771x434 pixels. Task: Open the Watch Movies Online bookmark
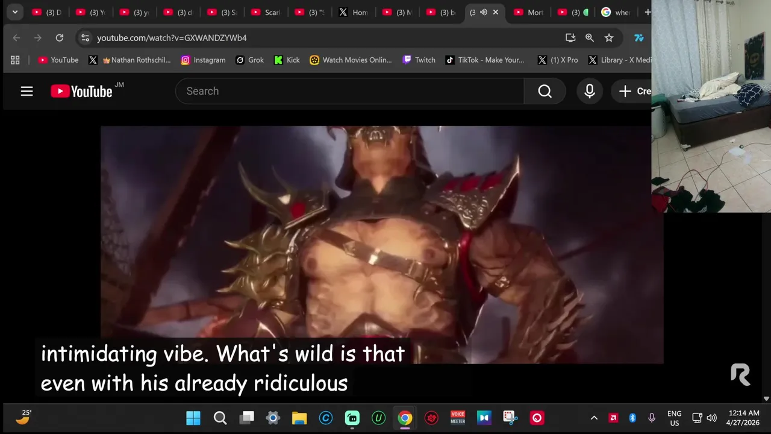pyautogui.click(x=351, y=60)
